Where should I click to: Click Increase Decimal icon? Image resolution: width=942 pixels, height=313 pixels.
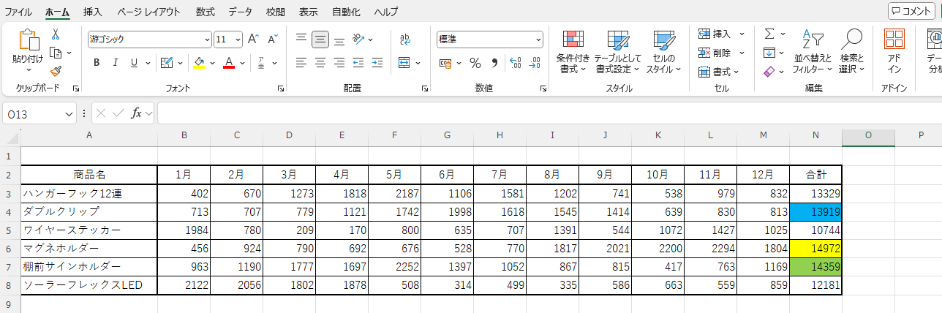(515, 63)
